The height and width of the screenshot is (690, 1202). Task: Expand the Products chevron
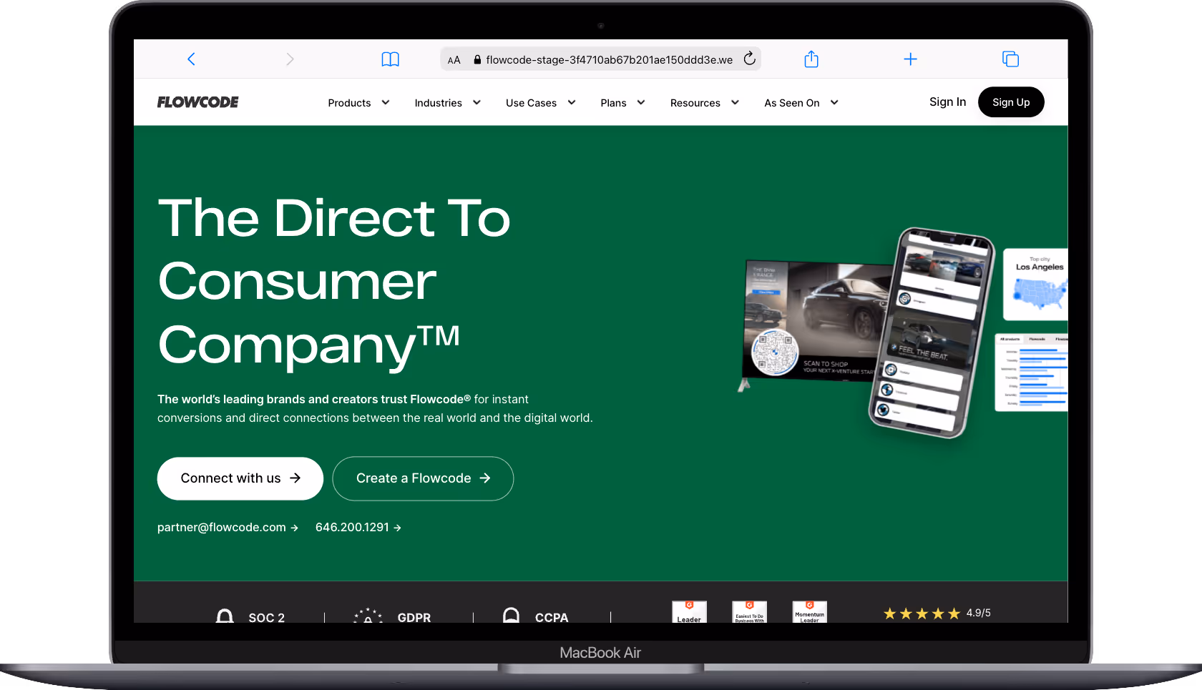386,102
